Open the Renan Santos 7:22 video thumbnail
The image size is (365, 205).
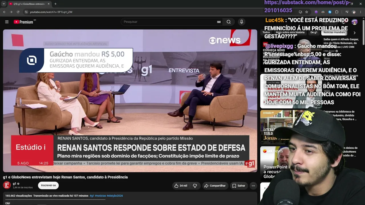click(x=291, y=91)
